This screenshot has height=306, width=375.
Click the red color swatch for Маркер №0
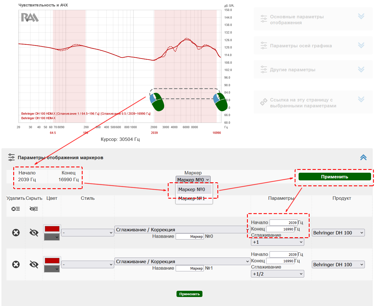coord(52,229)
